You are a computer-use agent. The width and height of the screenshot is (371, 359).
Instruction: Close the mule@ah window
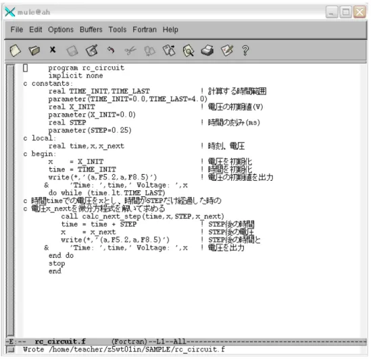click(360, 12)
